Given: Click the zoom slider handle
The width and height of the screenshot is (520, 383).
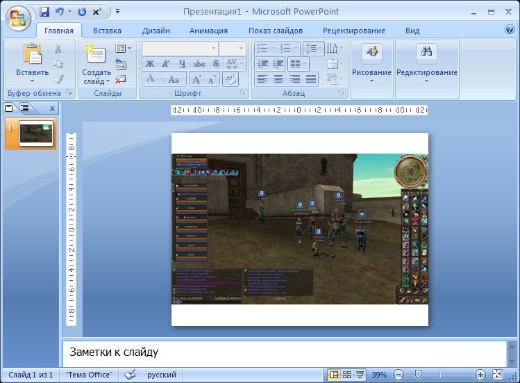Looking at the screenshot, I should (418, 375).
